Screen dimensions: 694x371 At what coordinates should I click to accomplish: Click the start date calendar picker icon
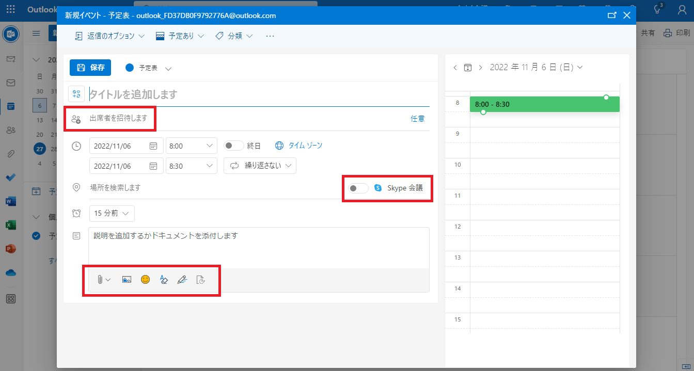[x=153, y=146]
